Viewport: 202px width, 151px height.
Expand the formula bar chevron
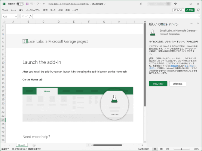pyautogui.click(x=199, y=16)
